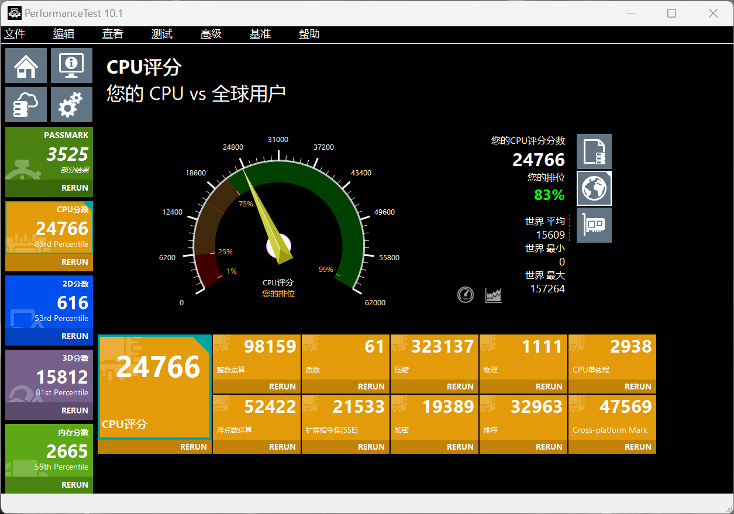The image size is (734, 514).
Task: Switch to the distribution chart icon
Action: coord(494,295)
